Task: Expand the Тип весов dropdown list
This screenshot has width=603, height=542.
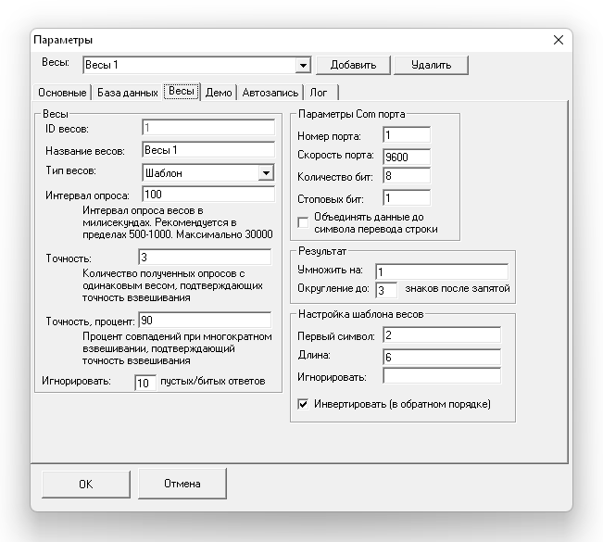Action: (266, 172)
